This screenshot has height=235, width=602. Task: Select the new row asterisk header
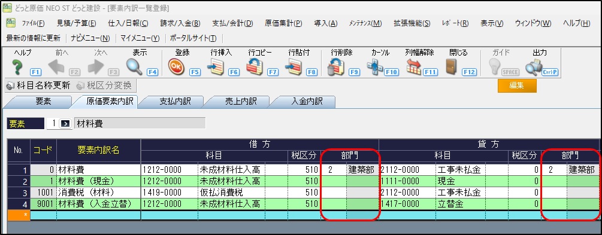19,215
